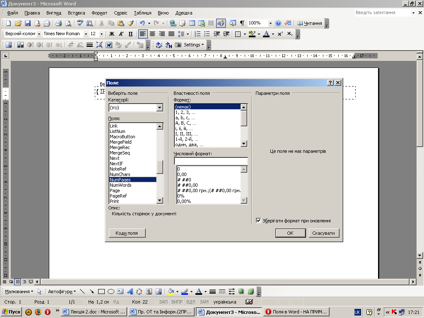Click the text highlight color swatch

[x=252, y=34]
